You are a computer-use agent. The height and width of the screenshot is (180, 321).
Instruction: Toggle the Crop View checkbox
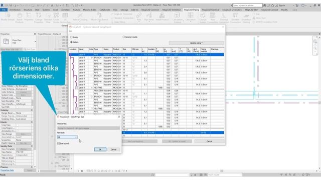click(18, 125)
